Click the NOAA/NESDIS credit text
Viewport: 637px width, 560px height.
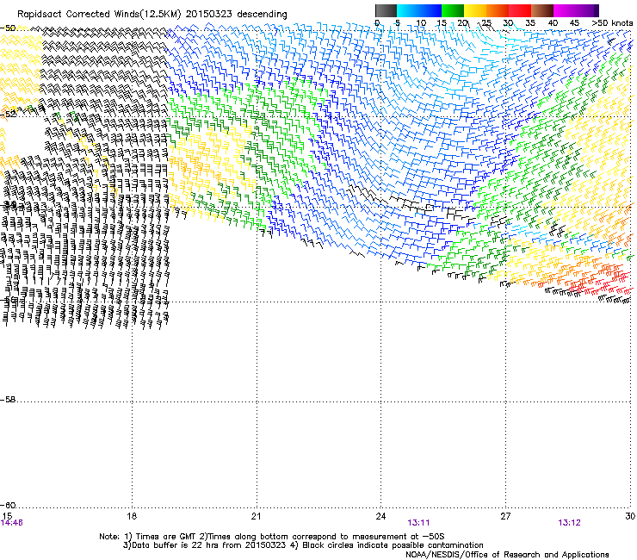(507, 555)
